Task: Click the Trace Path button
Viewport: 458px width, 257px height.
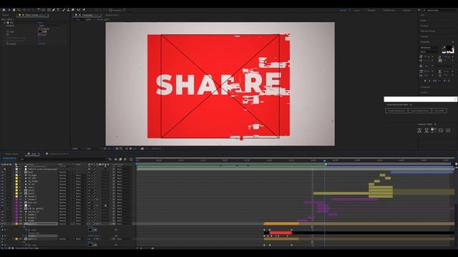Action: (x=439, y=111)
